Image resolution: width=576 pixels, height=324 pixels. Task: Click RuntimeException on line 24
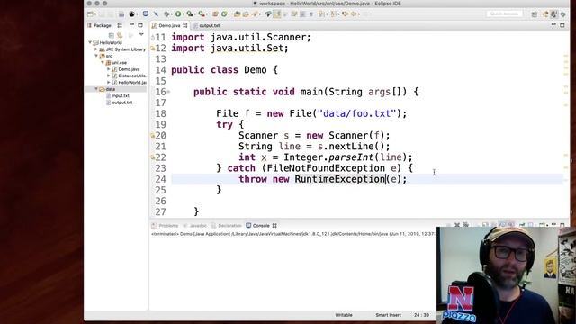click(340, 179)
